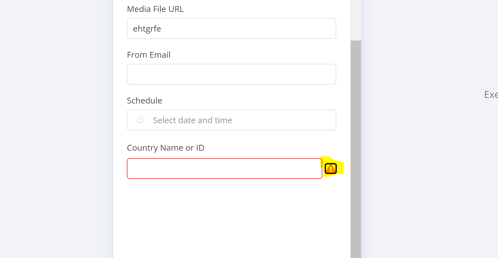Click the "Media File URL" label
This screenshot has height=258, width=498.
155,9
